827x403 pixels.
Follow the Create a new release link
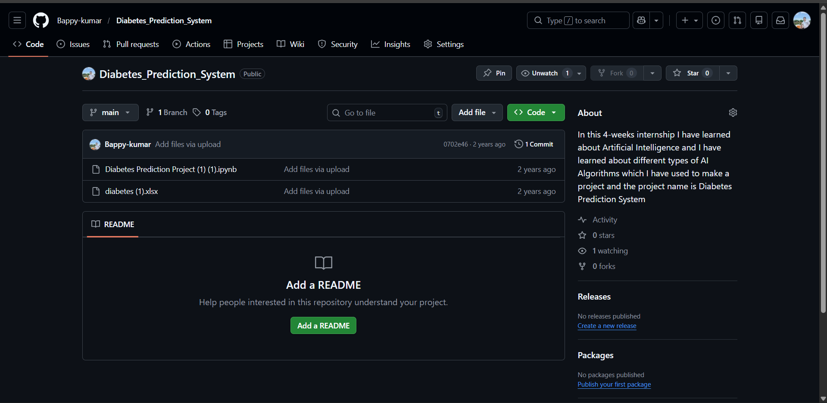tap(607, 326)
